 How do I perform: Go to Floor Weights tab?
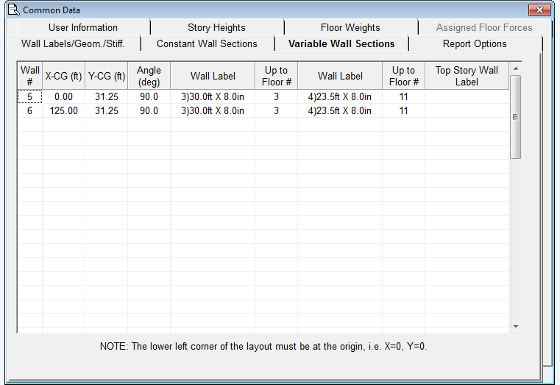tap(350, 28)
